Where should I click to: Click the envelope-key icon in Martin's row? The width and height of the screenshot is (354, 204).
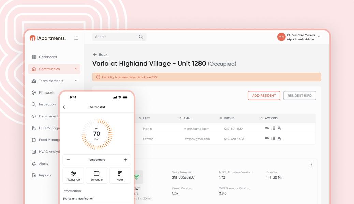tap(280, 128)
